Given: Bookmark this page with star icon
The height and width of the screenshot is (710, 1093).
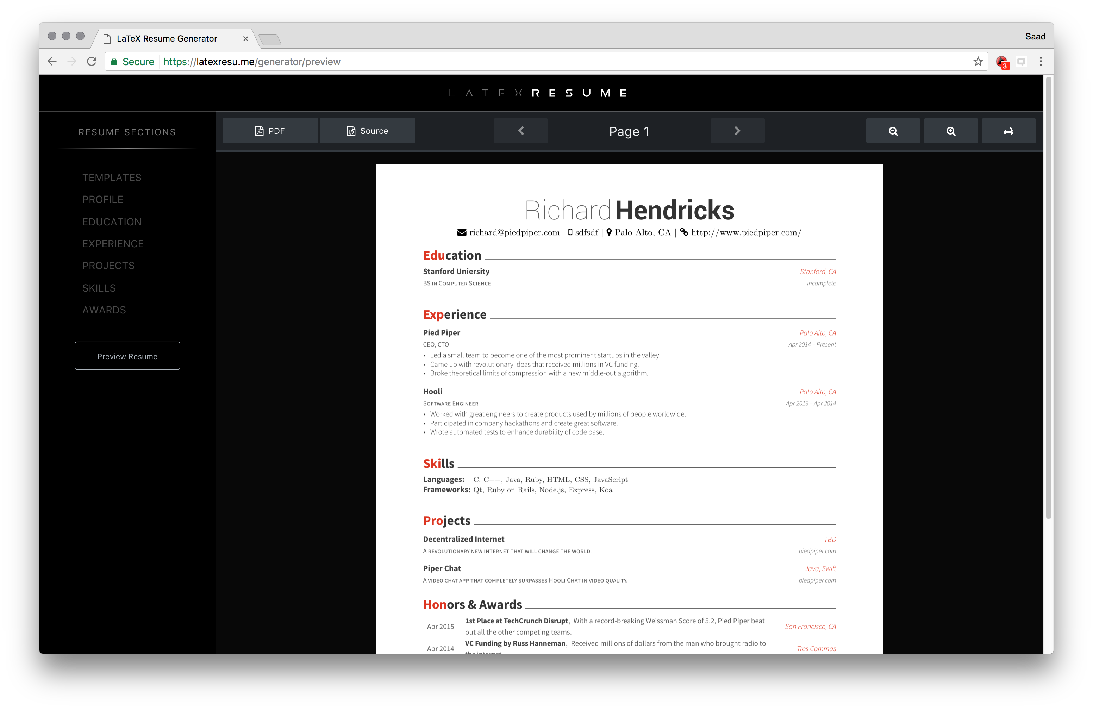Looking at the screenshot, I should (x=978, y=62).
